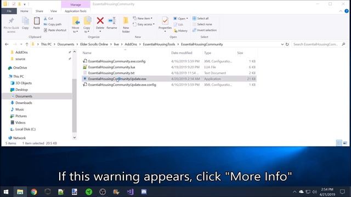Select OneDrive in the navigation pane

tap(20, 68)
